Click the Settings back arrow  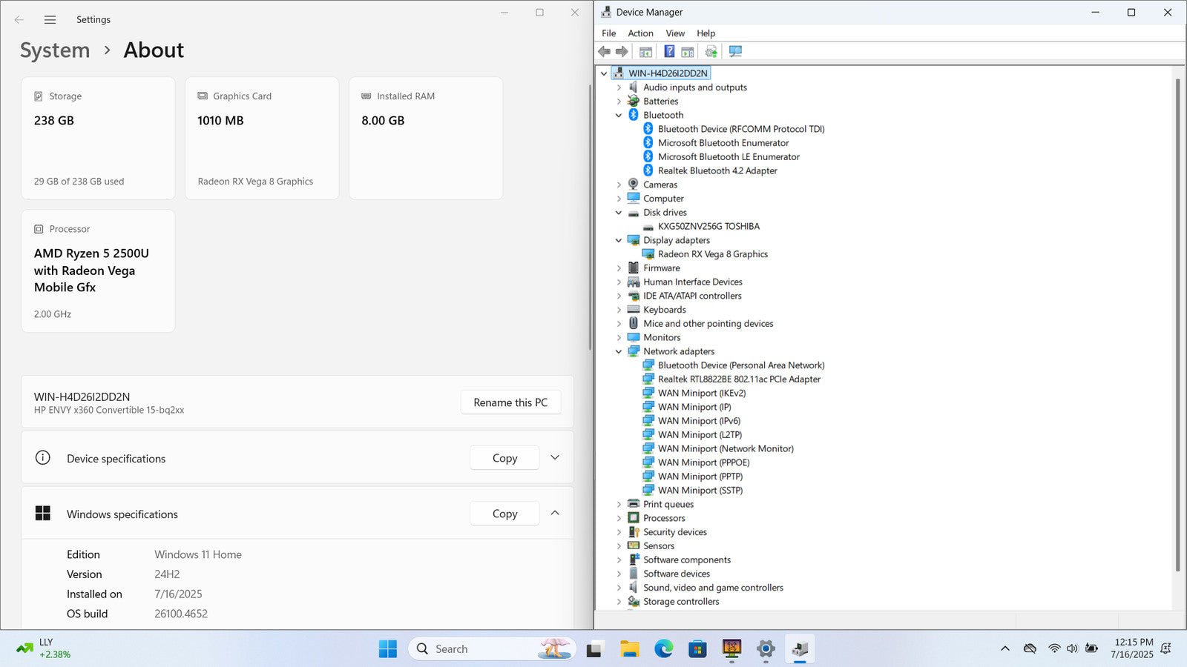point(19,20)
